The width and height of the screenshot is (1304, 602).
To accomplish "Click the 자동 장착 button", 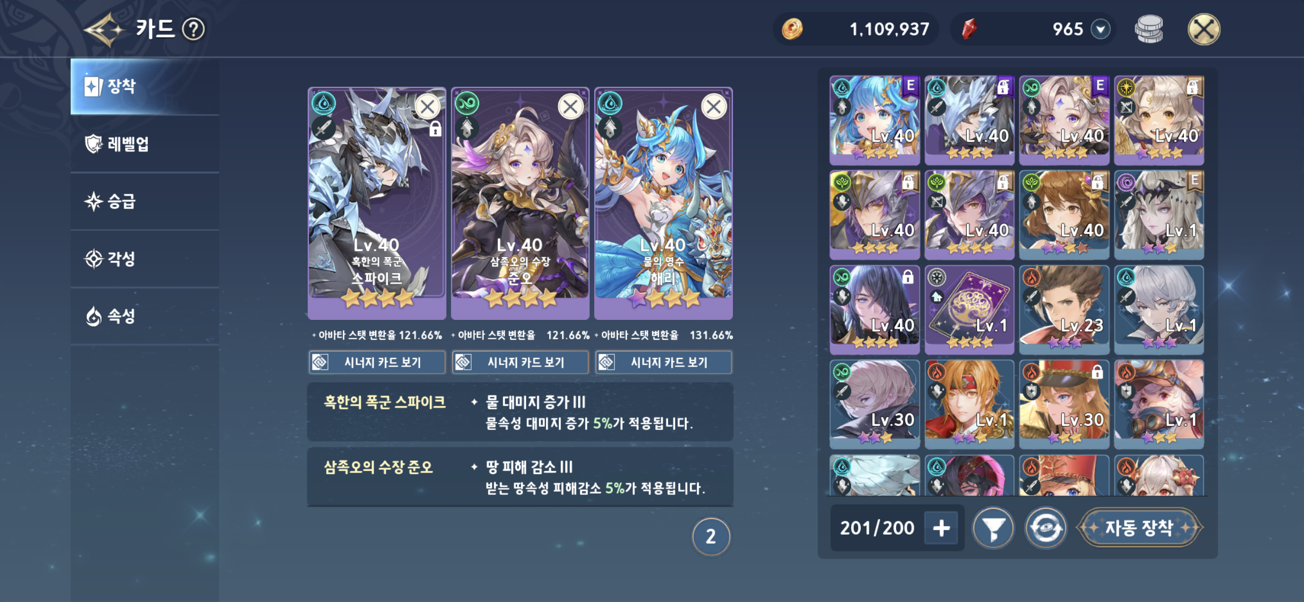I will [x=1139, y=528].
